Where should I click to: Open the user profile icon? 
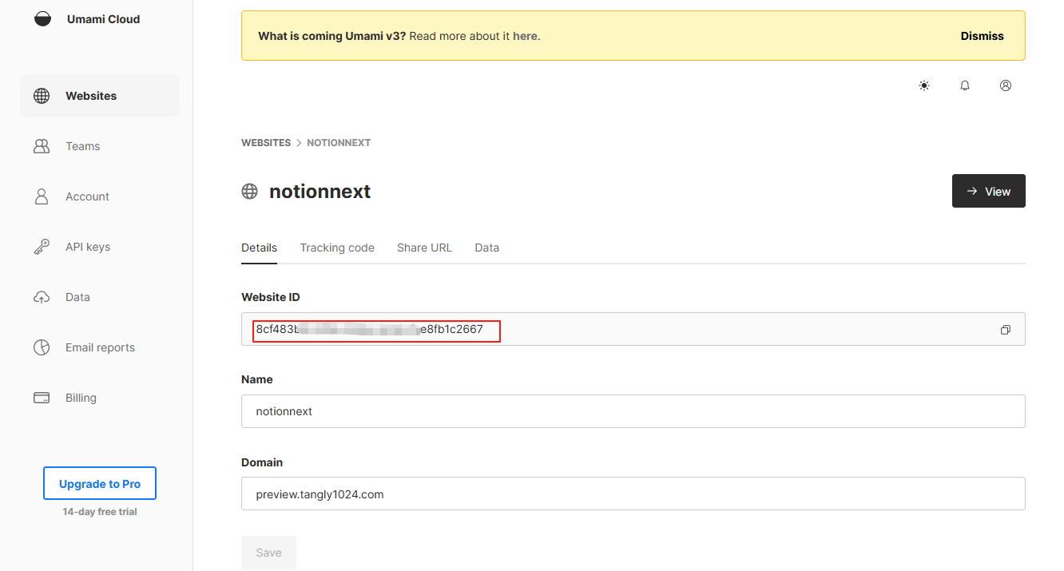click(x=1006, y=85)
